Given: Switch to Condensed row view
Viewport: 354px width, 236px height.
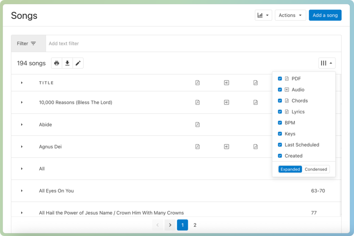Looking at the screenshot, I should tap(316, 169).
